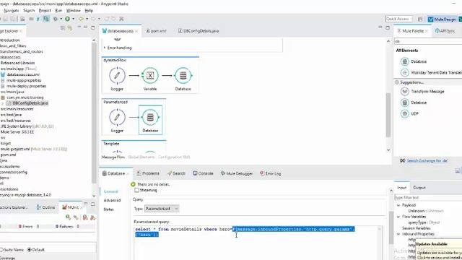Click the Search Exchange icon at palette bottom
The width and height of the screenshot is (462, 260).
[x=403, y=160]
